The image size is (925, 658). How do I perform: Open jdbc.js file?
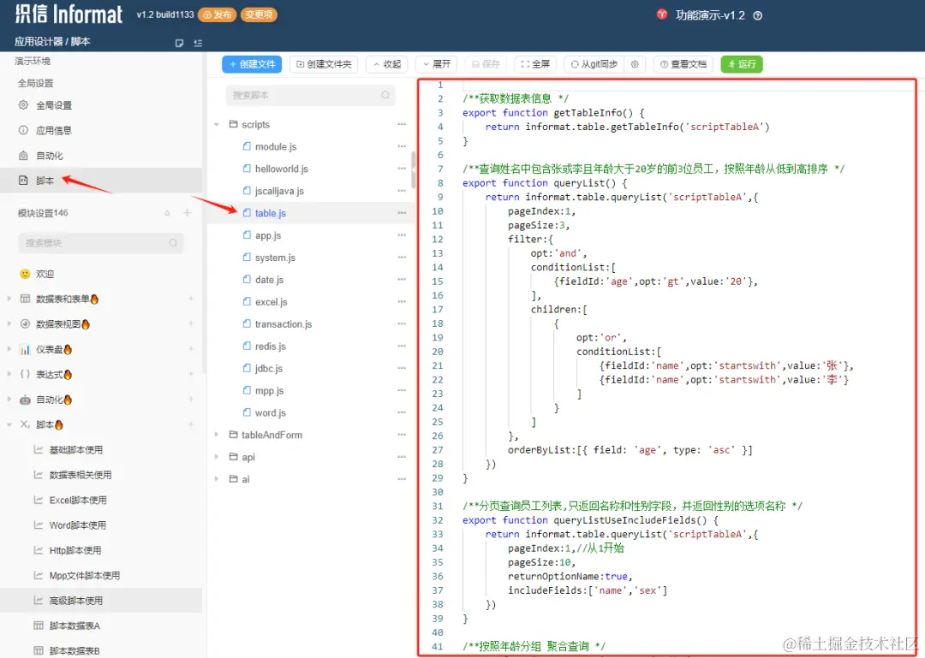tap(268, 369)
